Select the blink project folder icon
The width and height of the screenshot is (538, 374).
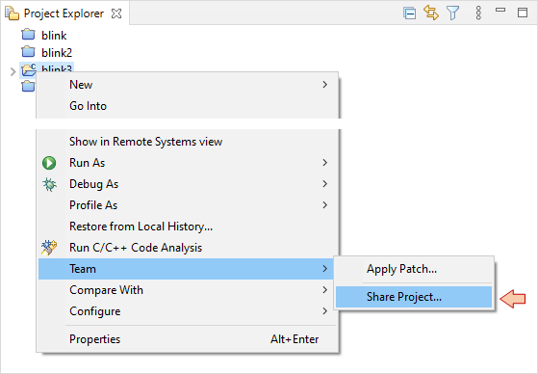(28, 35)
